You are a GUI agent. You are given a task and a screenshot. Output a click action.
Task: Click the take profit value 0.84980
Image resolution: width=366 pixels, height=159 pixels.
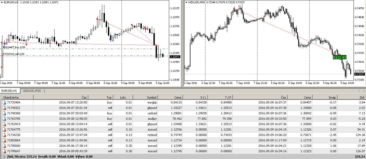point(226,103)
